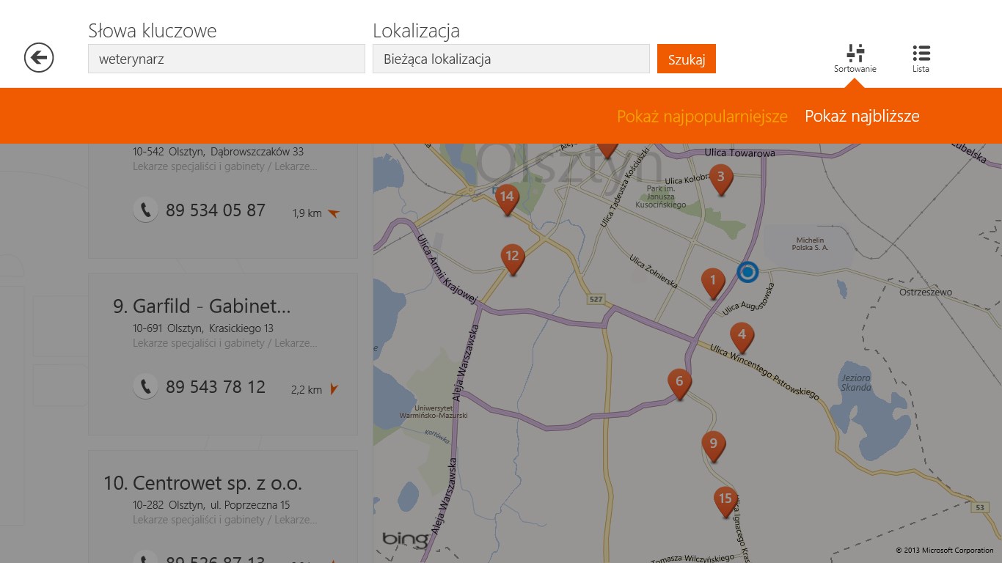
Task: Select map pin number 14
Action: tap(507, 198)
